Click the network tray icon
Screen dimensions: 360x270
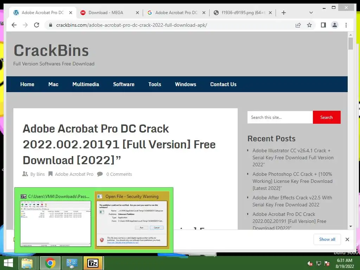pyautogui.click(x=319, y=263)
